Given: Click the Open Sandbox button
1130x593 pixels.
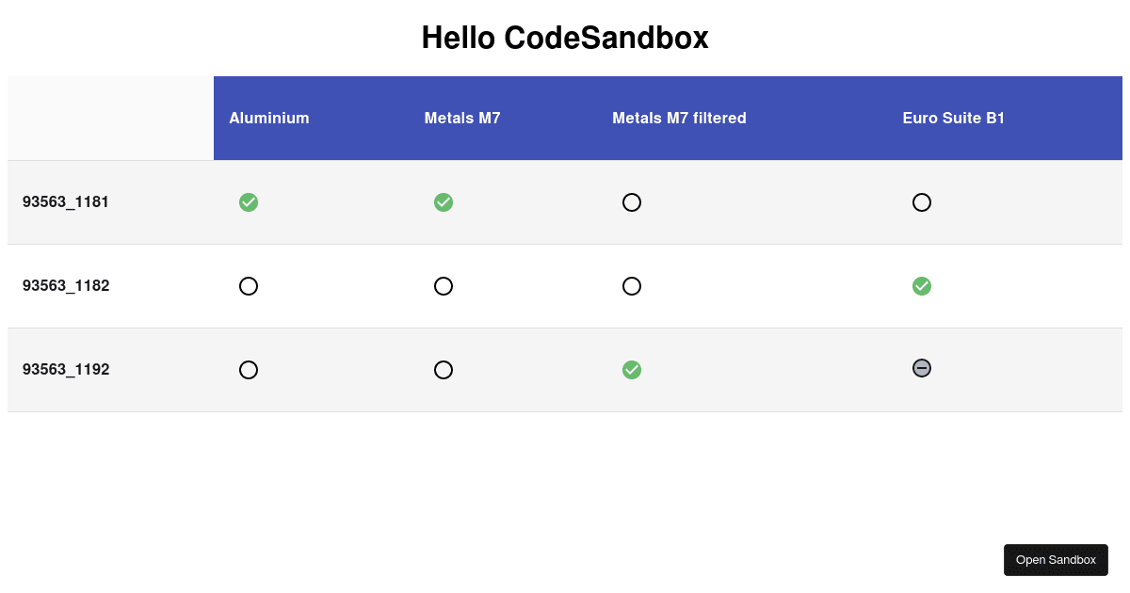Looking at the screenshot, I should pyautogui.click(x=1056, y=559).
